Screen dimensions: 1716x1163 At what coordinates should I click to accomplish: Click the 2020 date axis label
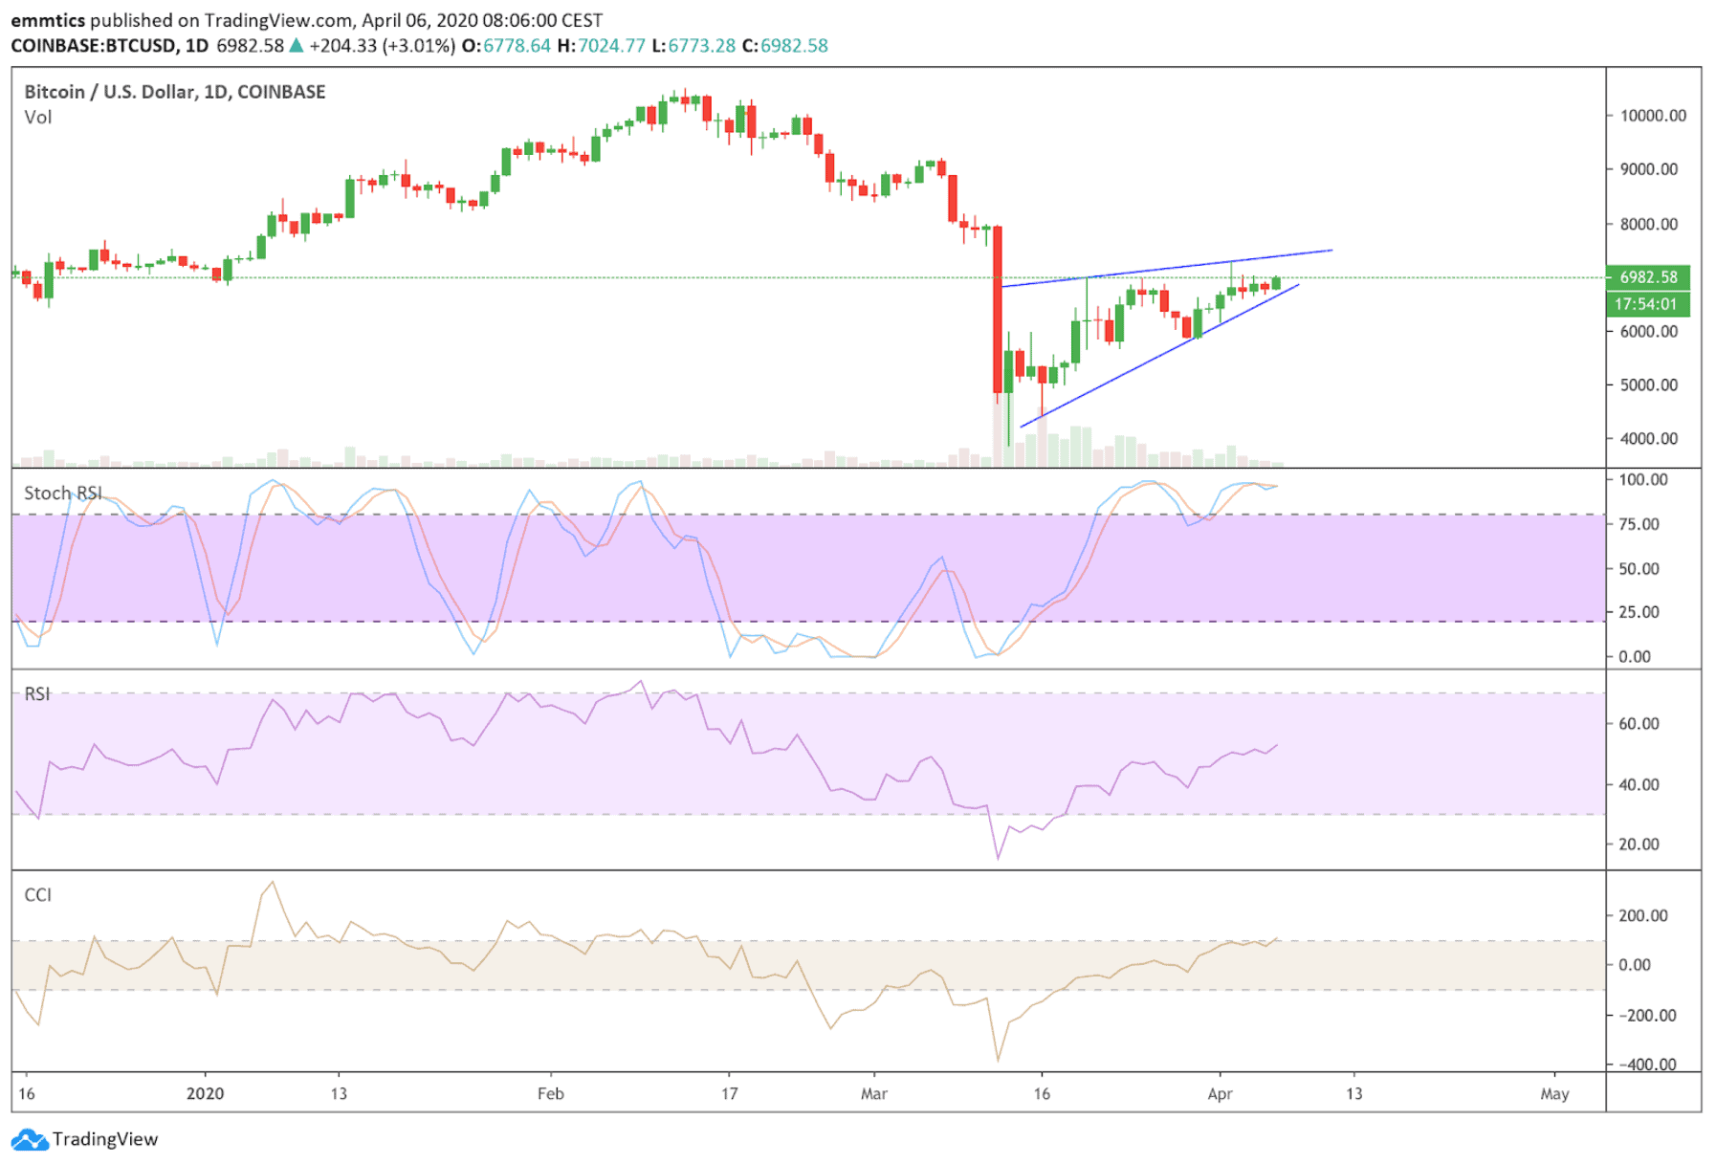[x=206, y=1093]
